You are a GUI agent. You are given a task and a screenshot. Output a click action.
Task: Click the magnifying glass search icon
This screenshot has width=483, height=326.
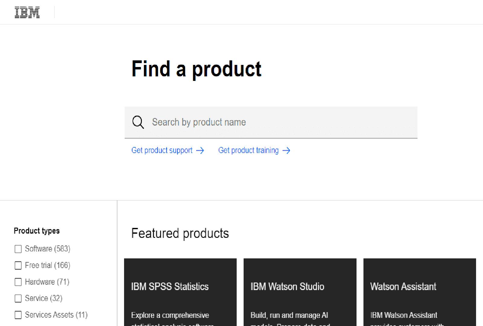[138, 122]
